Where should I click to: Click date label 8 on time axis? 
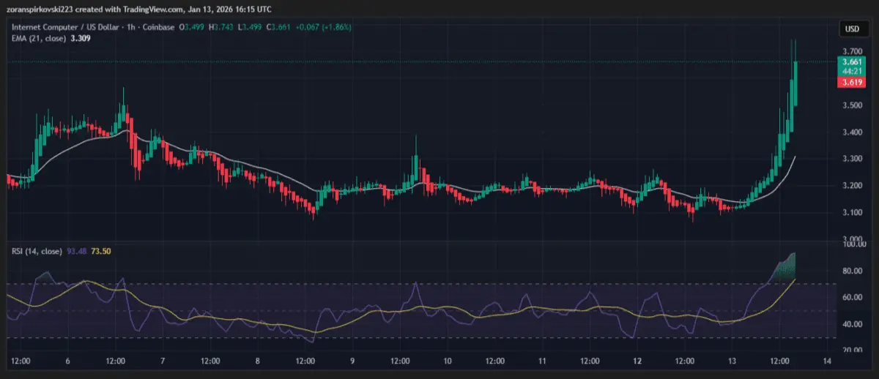coord(257,361)
